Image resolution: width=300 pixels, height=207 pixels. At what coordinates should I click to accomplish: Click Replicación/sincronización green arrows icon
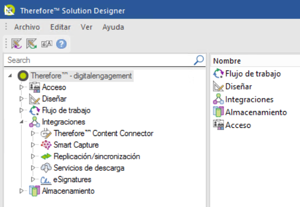[46, 157]
